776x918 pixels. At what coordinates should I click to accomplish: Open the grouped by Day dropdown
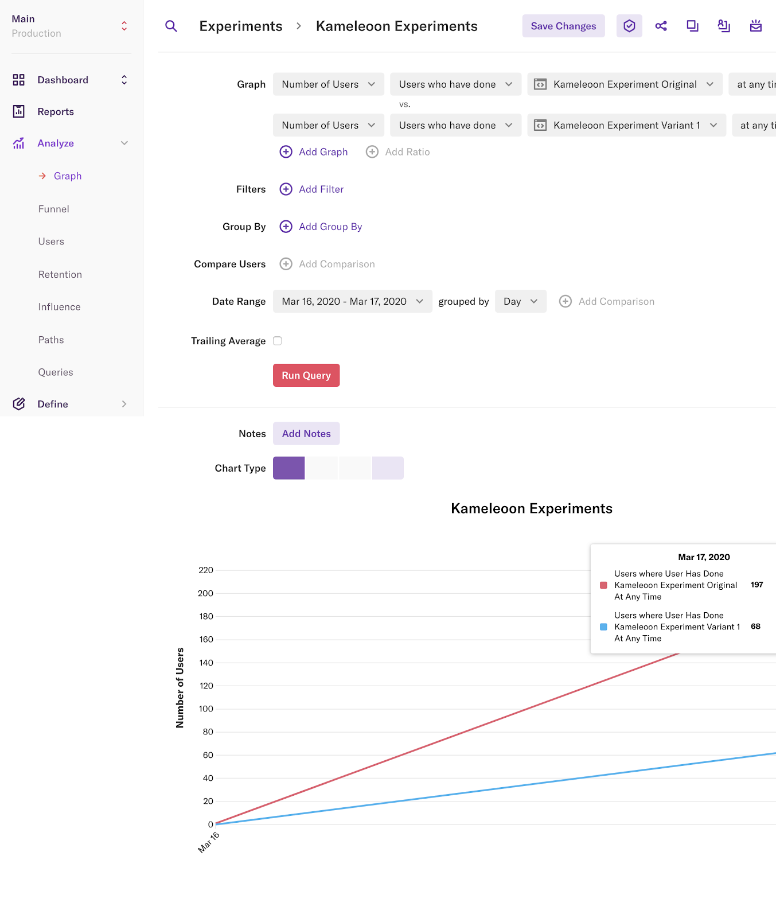coord(520,301)
